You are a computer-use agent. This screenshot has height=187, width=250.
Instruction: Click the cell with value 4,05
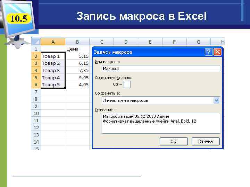77,85
